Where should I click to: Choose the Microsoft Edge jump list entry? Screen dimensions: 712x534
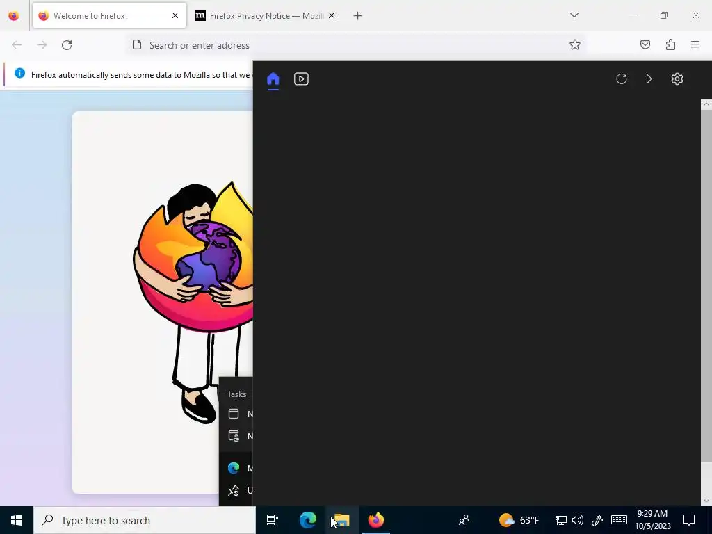click(x=236, y=468)
